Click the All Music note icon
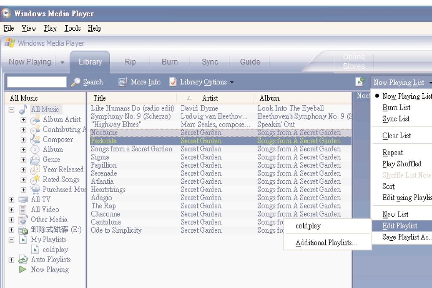 pos(23,109)
